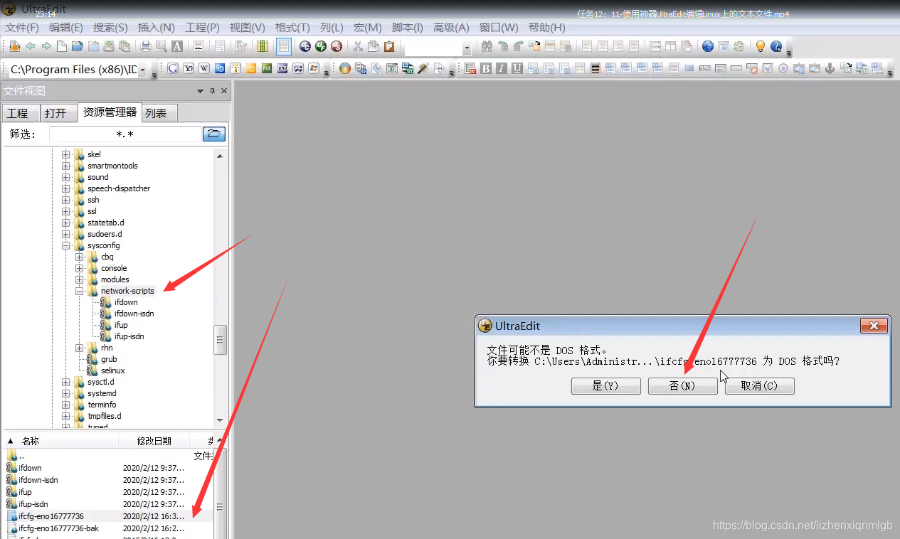The height and width of the screenshot is (539, 900).
Task: Click the open file folder icon
Action: pyautogui.click(x=77, y=46)
